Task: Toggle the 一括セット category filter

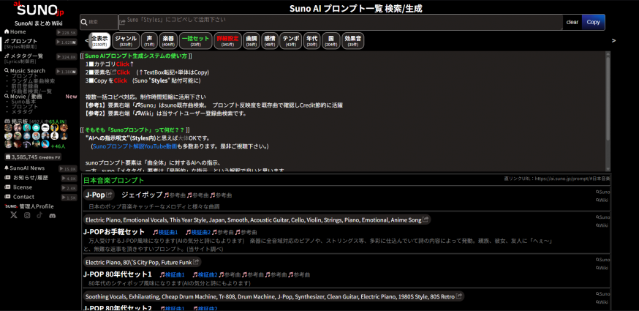Action: 195,40
